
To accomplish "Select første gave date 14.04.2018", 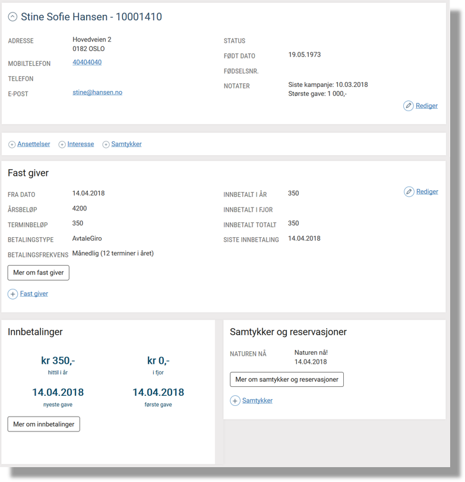I will (x=158, y=392).
